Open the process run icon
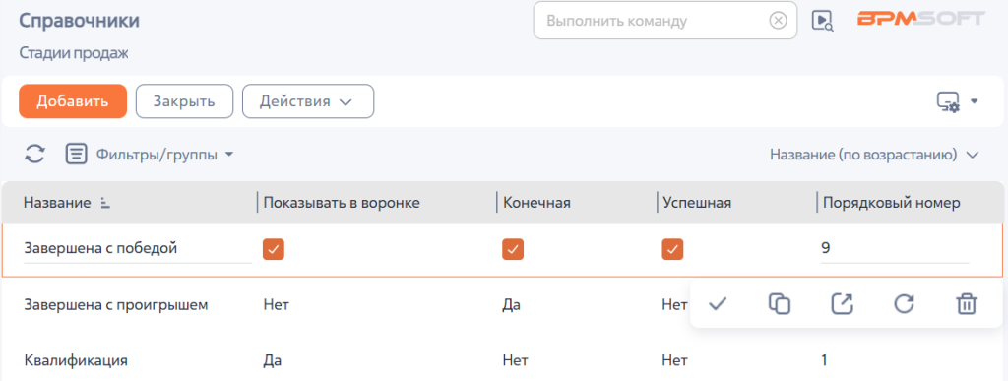Screen dimensions: 1008x381 coord(822,21)
